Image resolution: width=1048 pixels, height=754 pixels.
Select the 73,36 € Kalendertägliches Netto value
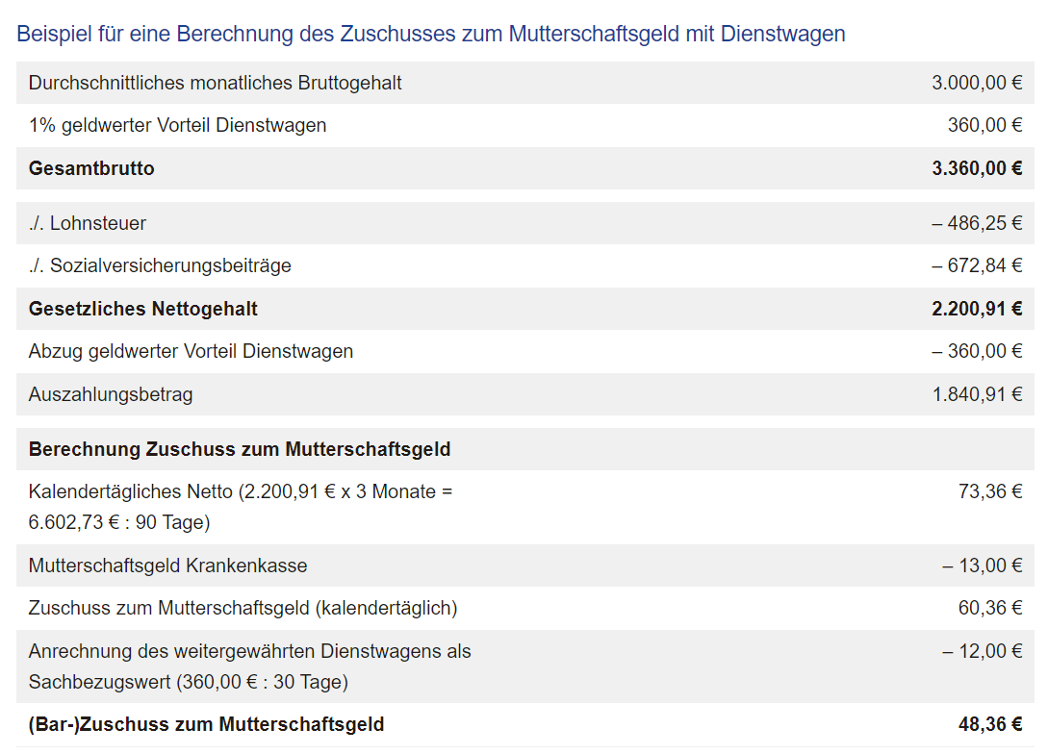tap(989, 491)
